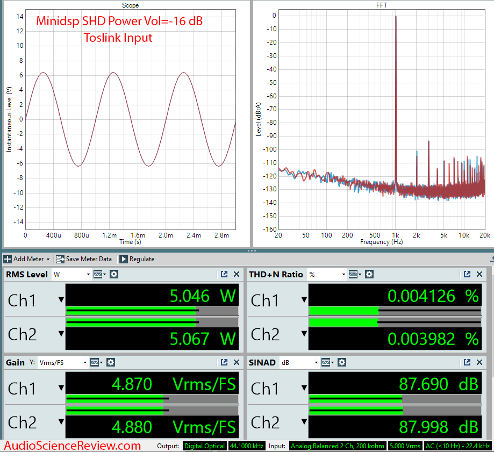Viewport: 494px width, 452px height.
Task: Click the 0.003982 % THD+N reading
Action: coord(433,339)
